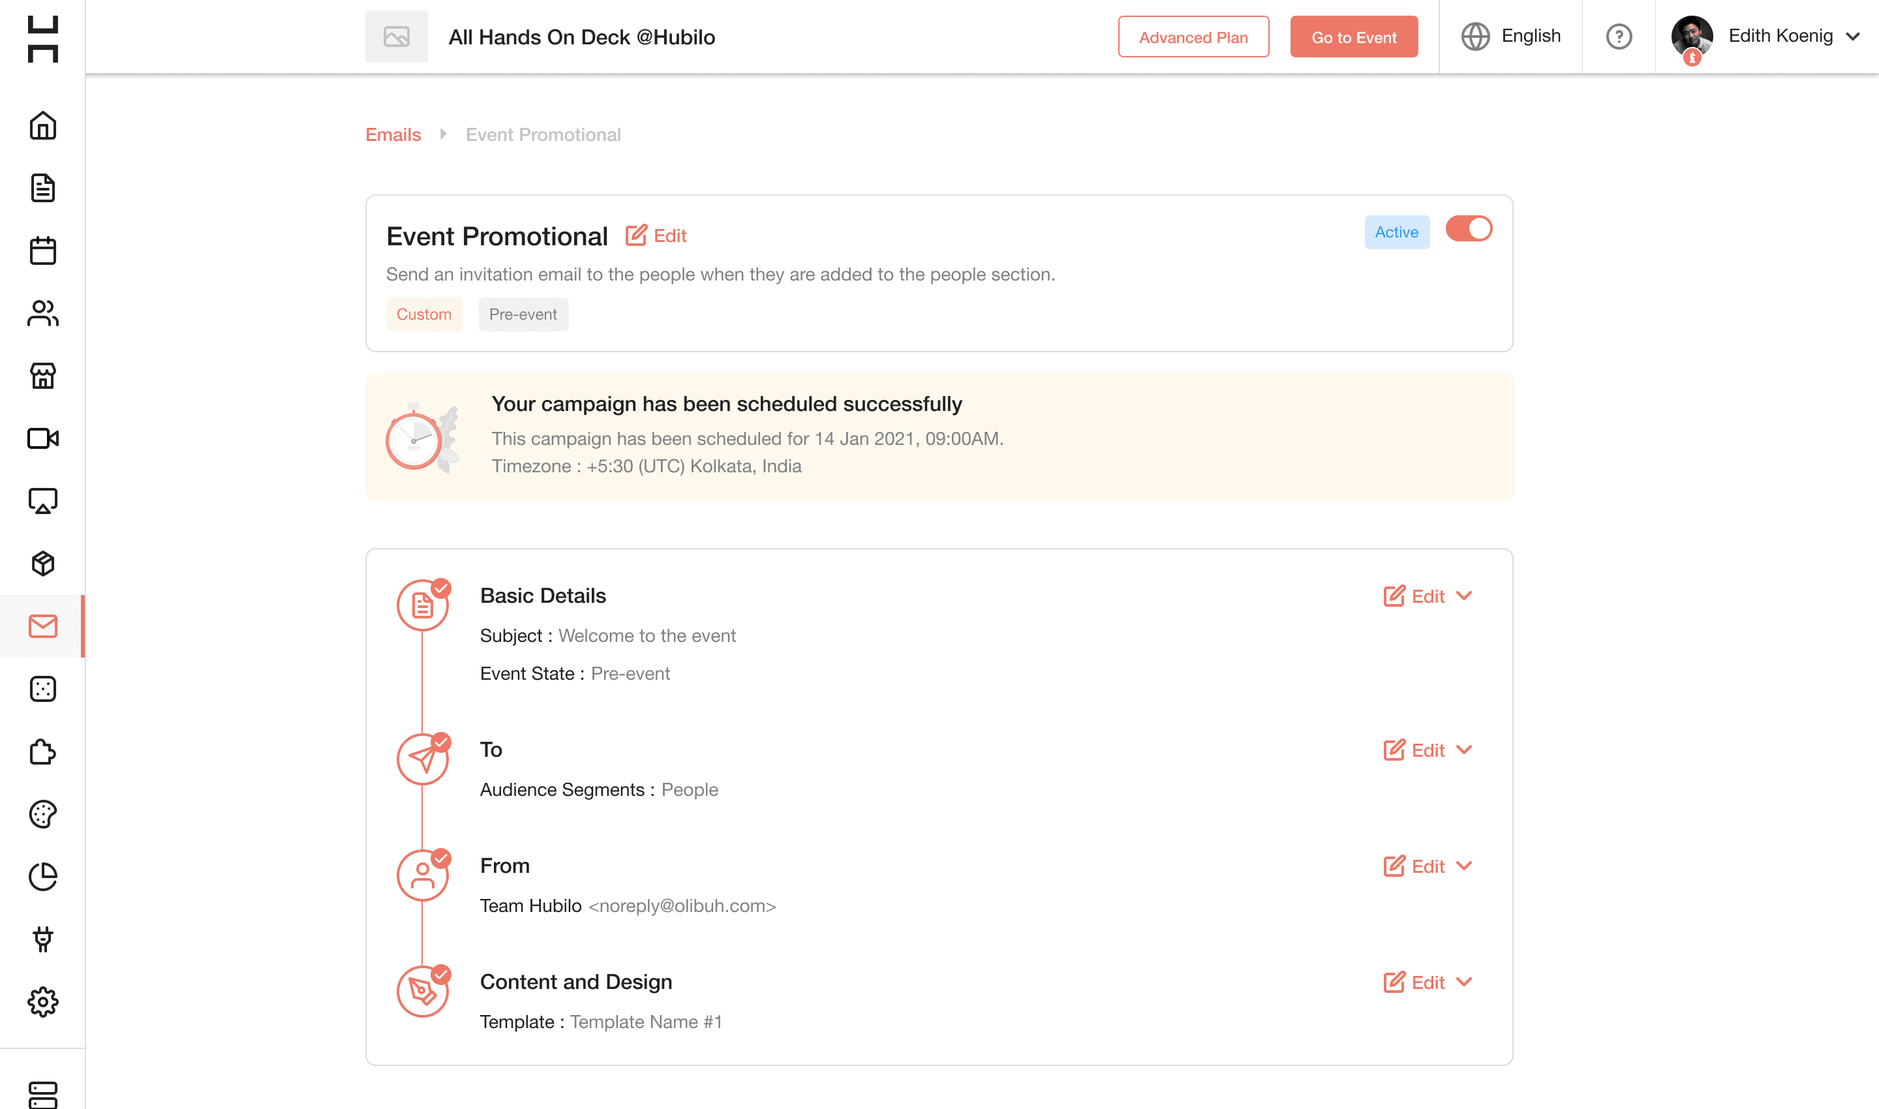Open the storefront booth icon
1879x1109 pixels.
(x=42, y=376)
